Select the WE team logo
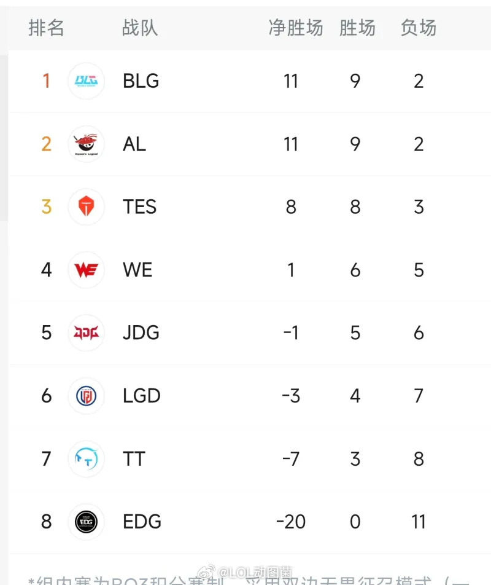The height and width of the screenshot is (585, 491). pos(86,270)
